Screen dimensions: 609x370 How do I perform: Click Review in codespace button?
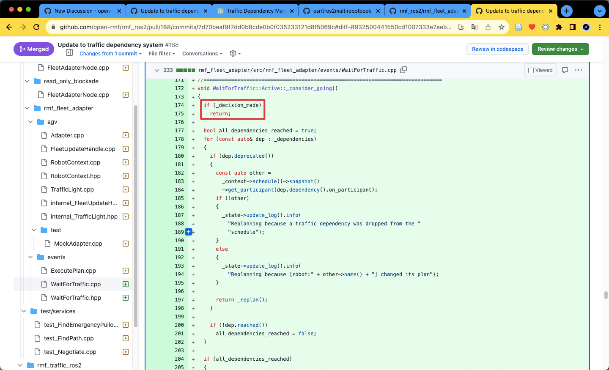497,49
